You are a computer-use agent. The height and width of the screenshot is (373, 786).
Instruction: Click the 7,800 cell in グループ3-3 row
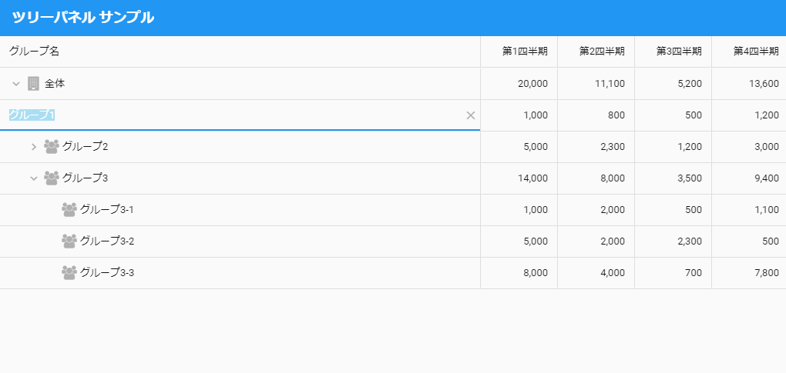click(749, 273)
